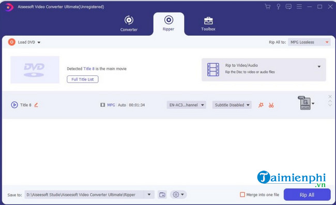Click the DVD disc thumbnail

click(35, 70)
